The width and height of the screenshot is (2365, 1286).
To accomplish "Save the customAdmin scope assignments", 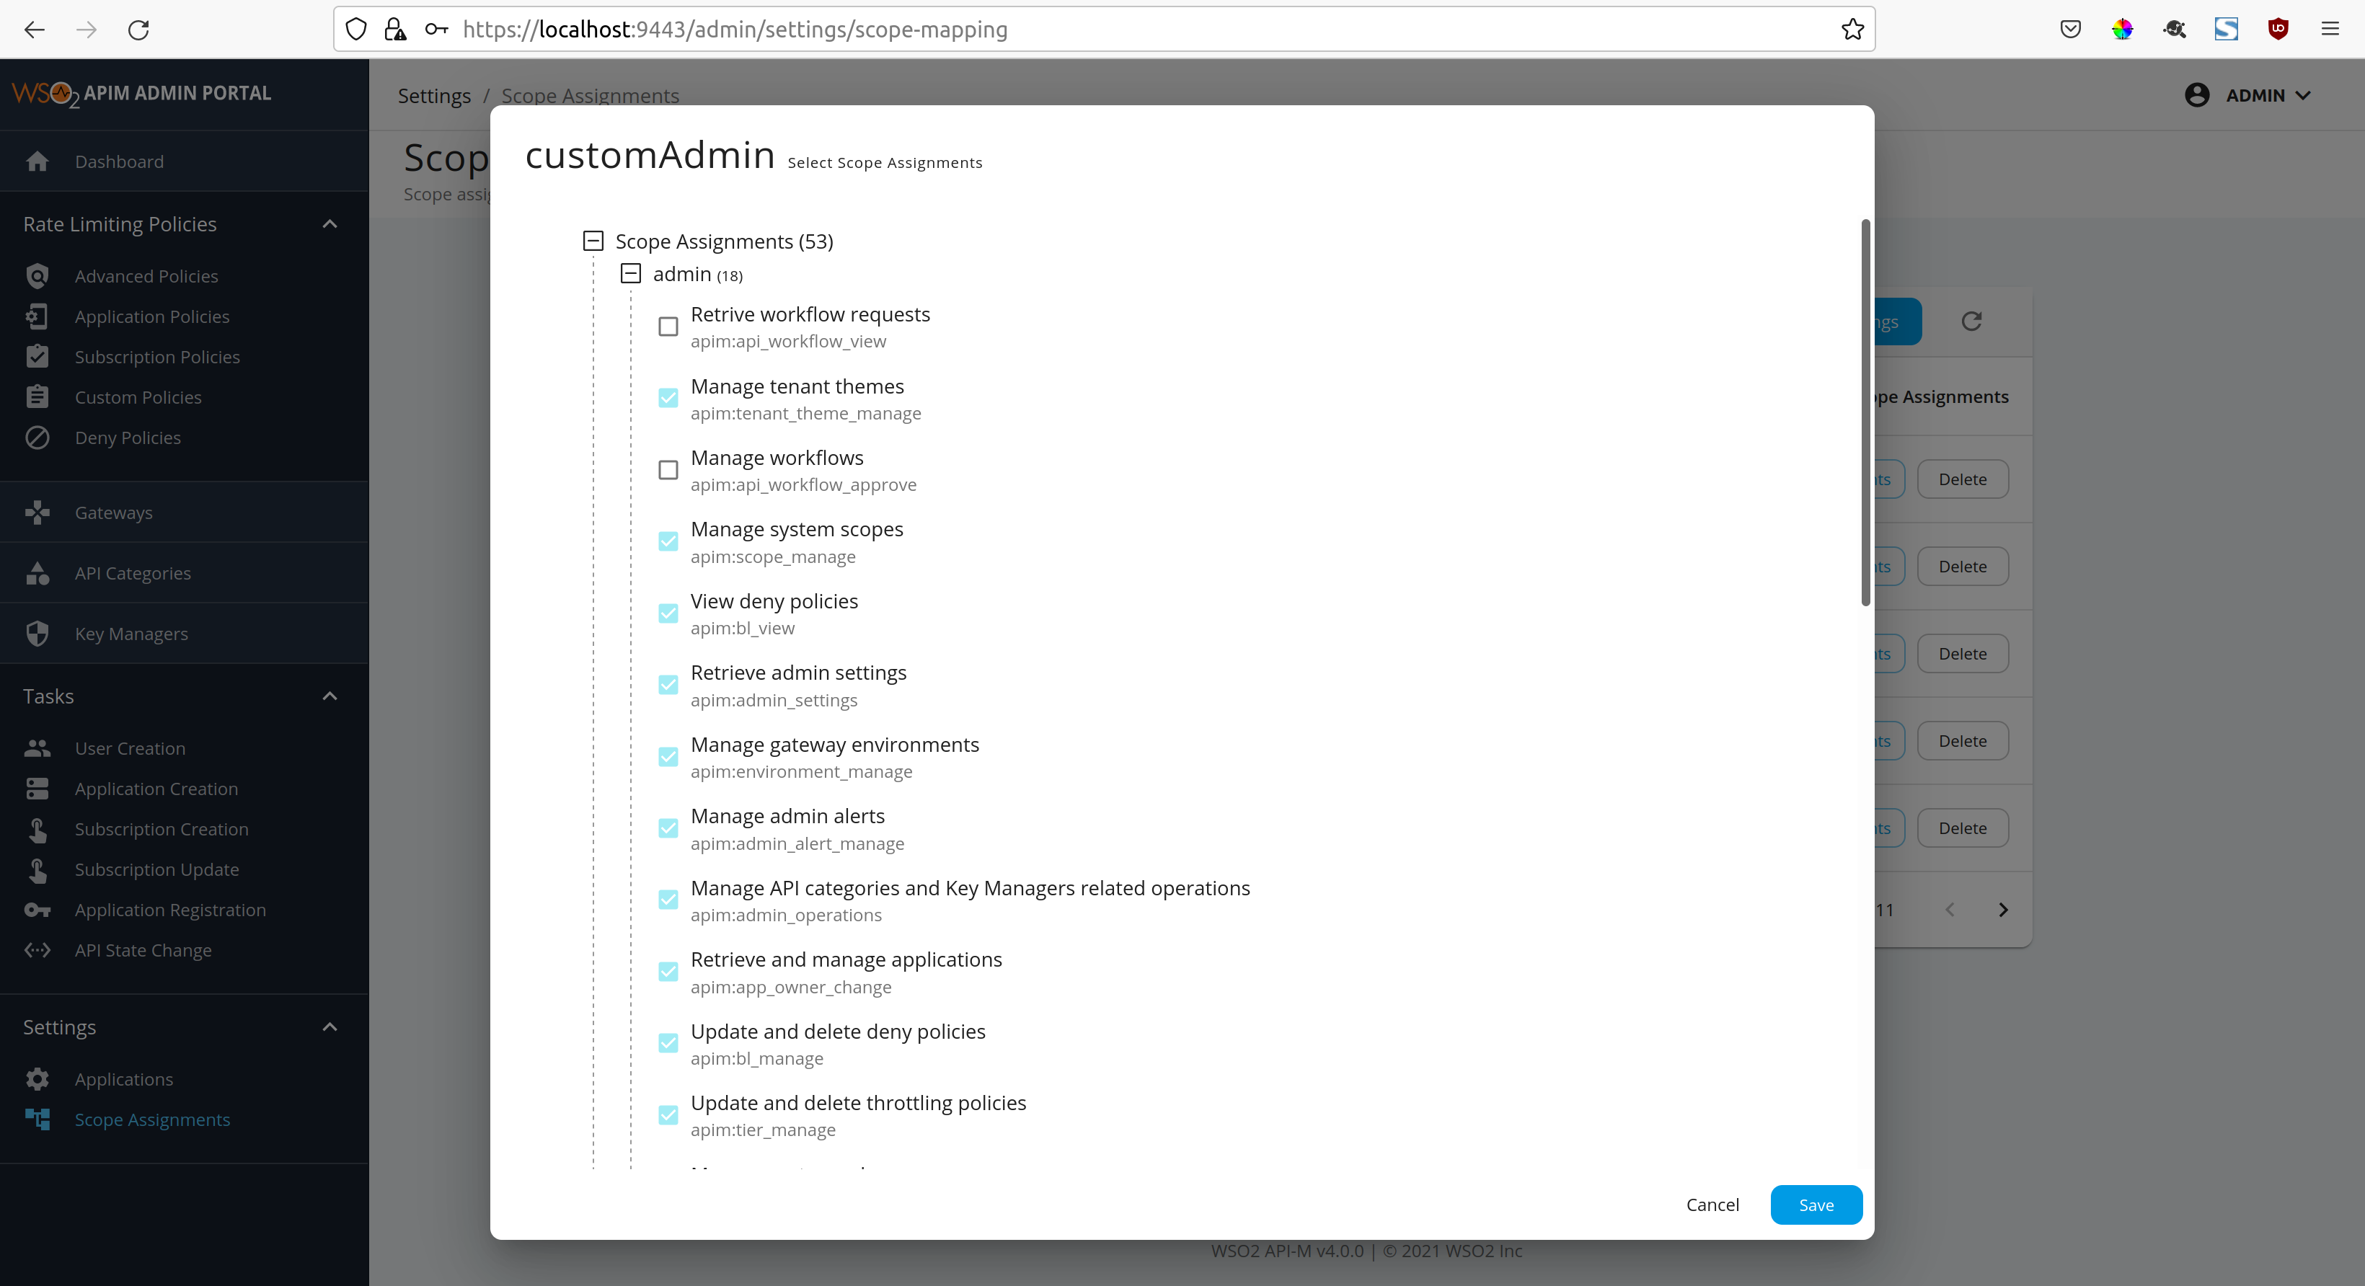I will pyautogui.click(x=1816, y=1205).
